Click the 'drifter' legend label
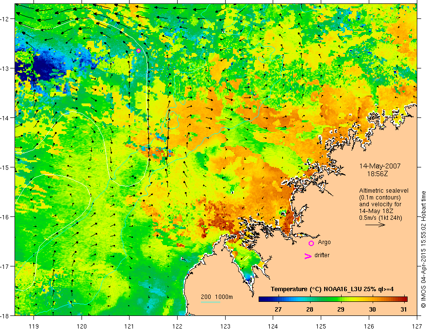Image resolution: width=427 pixels, height=330 pixels. point(322,255)
